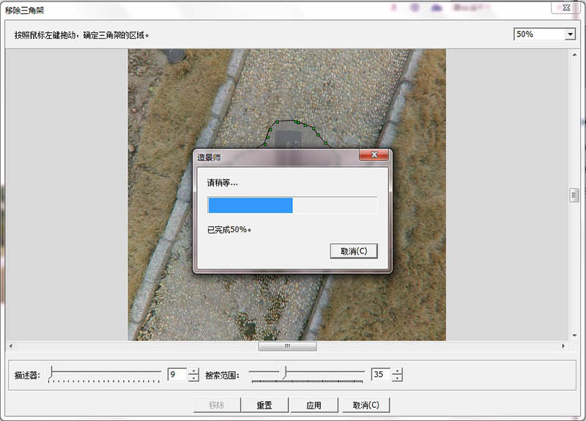The height and width of the screenshot is (421, 586).
Task: Click the vertical scrollbar down arrow
Action: 574,335
